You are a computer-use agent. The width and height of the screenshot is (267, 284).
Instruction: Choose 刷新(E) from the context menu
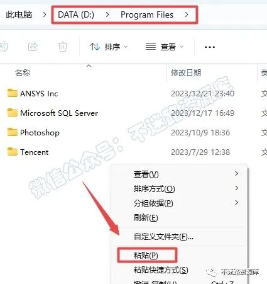click(x=146, y=217)
